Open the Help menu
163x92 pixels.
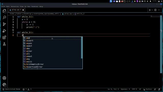click(x=41, y=6)
